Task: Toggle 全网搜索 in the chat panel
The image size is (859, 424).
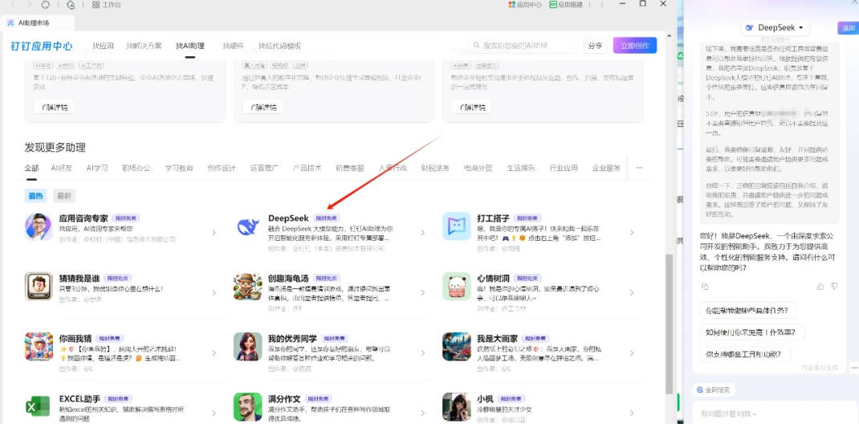Action: (713, 390)
